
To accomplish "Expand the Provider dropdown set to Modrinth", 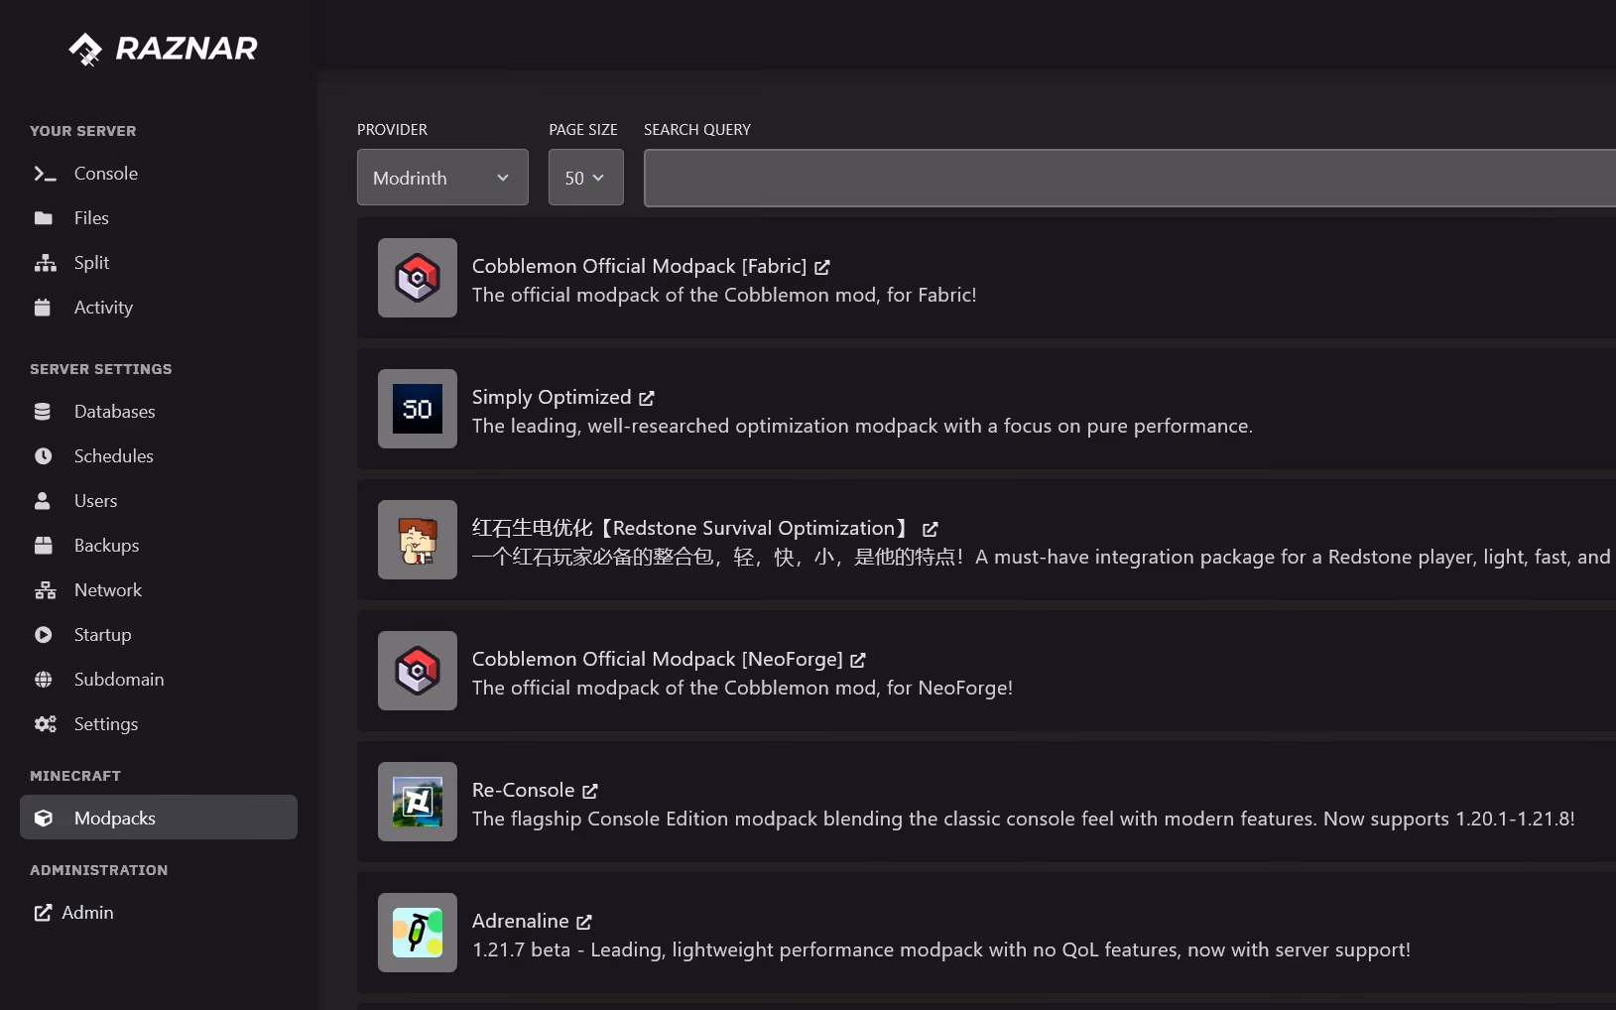I will pos(442,178).
